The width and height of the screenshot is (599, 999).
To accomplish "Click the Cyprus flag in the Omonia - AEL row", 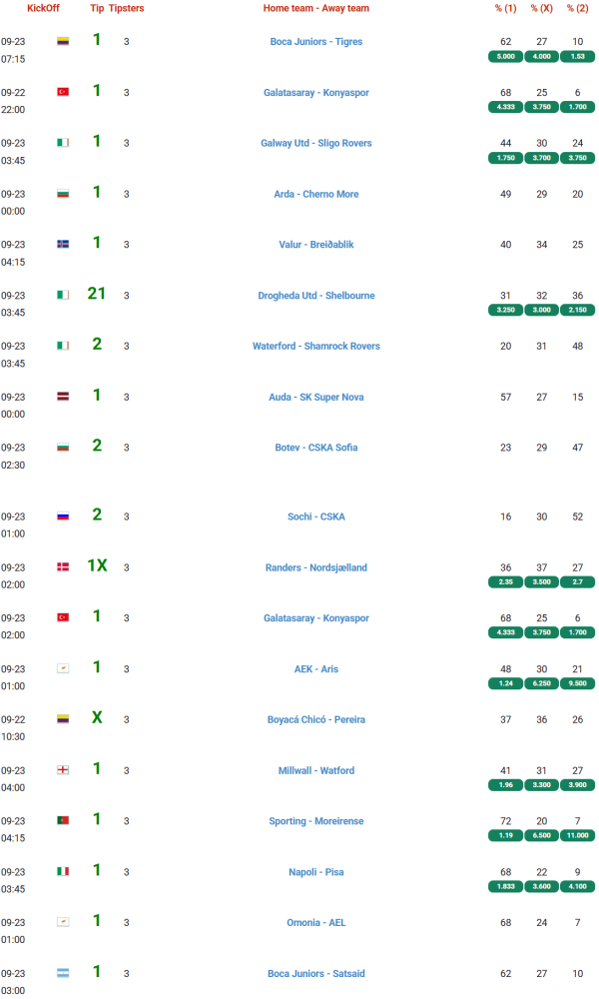I will point(63,922).
